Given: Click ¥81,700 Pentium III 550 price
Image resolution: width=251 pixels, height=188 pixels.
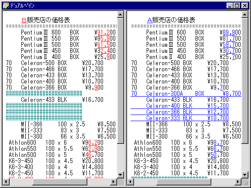Looking at the screenshot, I should (230, 38).
